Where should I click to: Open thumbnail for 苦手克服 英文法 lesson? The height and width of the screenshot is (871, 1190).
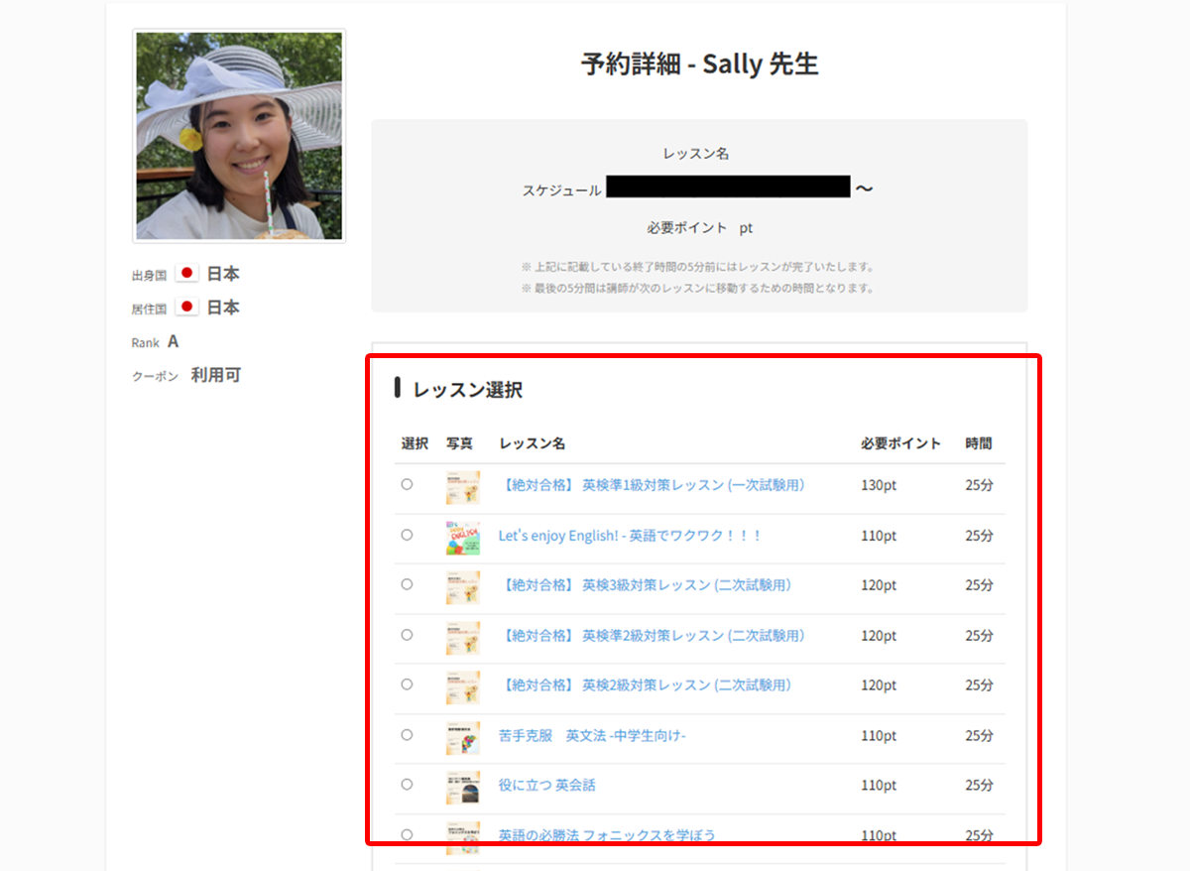point(462,737)
